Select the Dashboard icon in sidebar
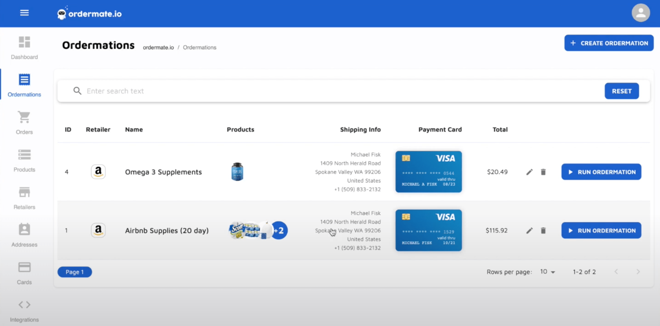660x326 pixels. pos(24,43)
